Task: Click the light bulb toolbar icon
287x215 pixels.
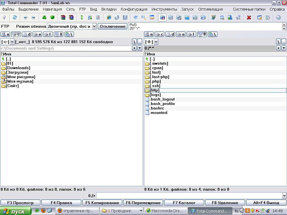Action: point(4,17)
